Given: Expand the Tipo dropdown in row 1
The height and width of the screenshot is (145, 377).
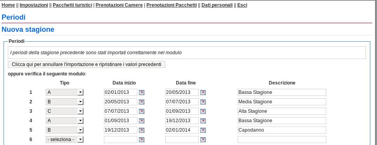Looking at the screenshot, I should tap(65, 92).
